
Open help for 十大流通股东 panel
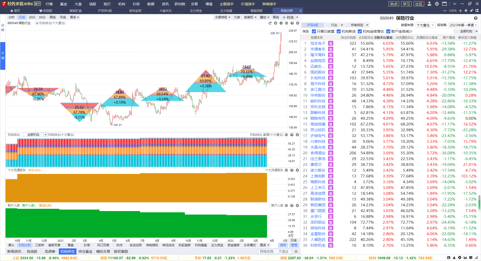pos(292,170)
